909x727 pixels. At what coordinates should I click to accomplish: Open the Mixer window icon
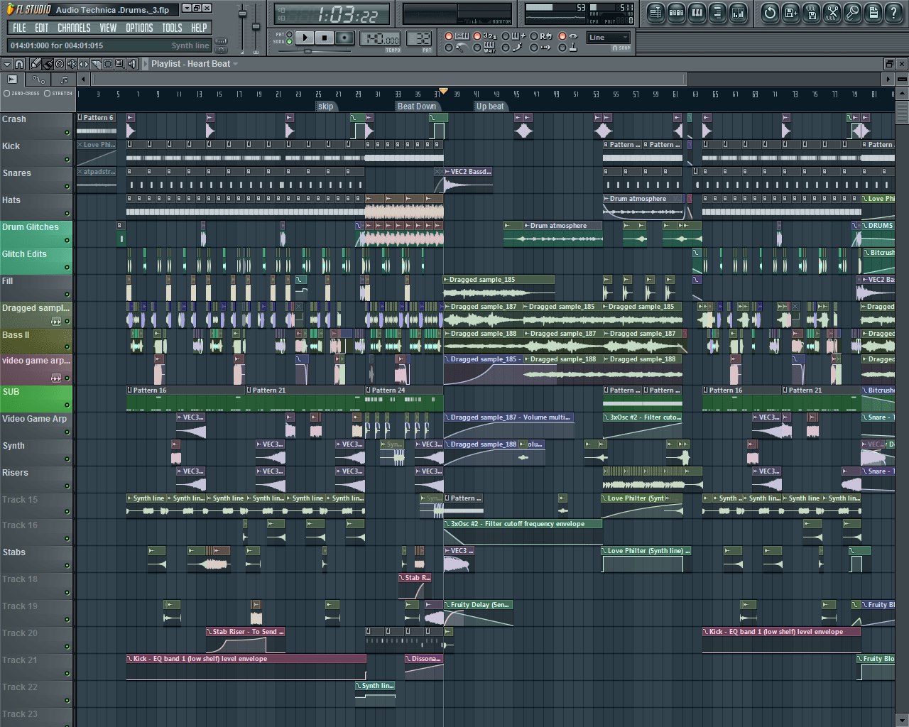pyautogui.click(x=739, y=12)
